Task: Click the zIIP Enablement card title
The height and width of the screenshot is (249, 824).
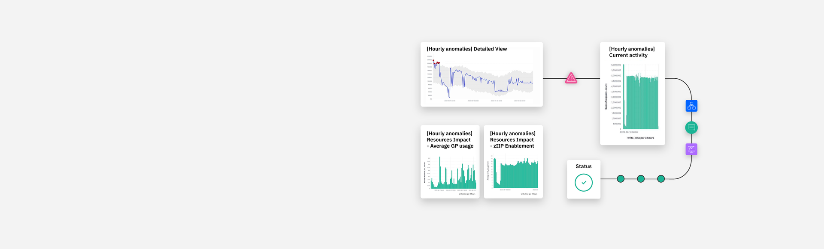Action: point(512,140)
